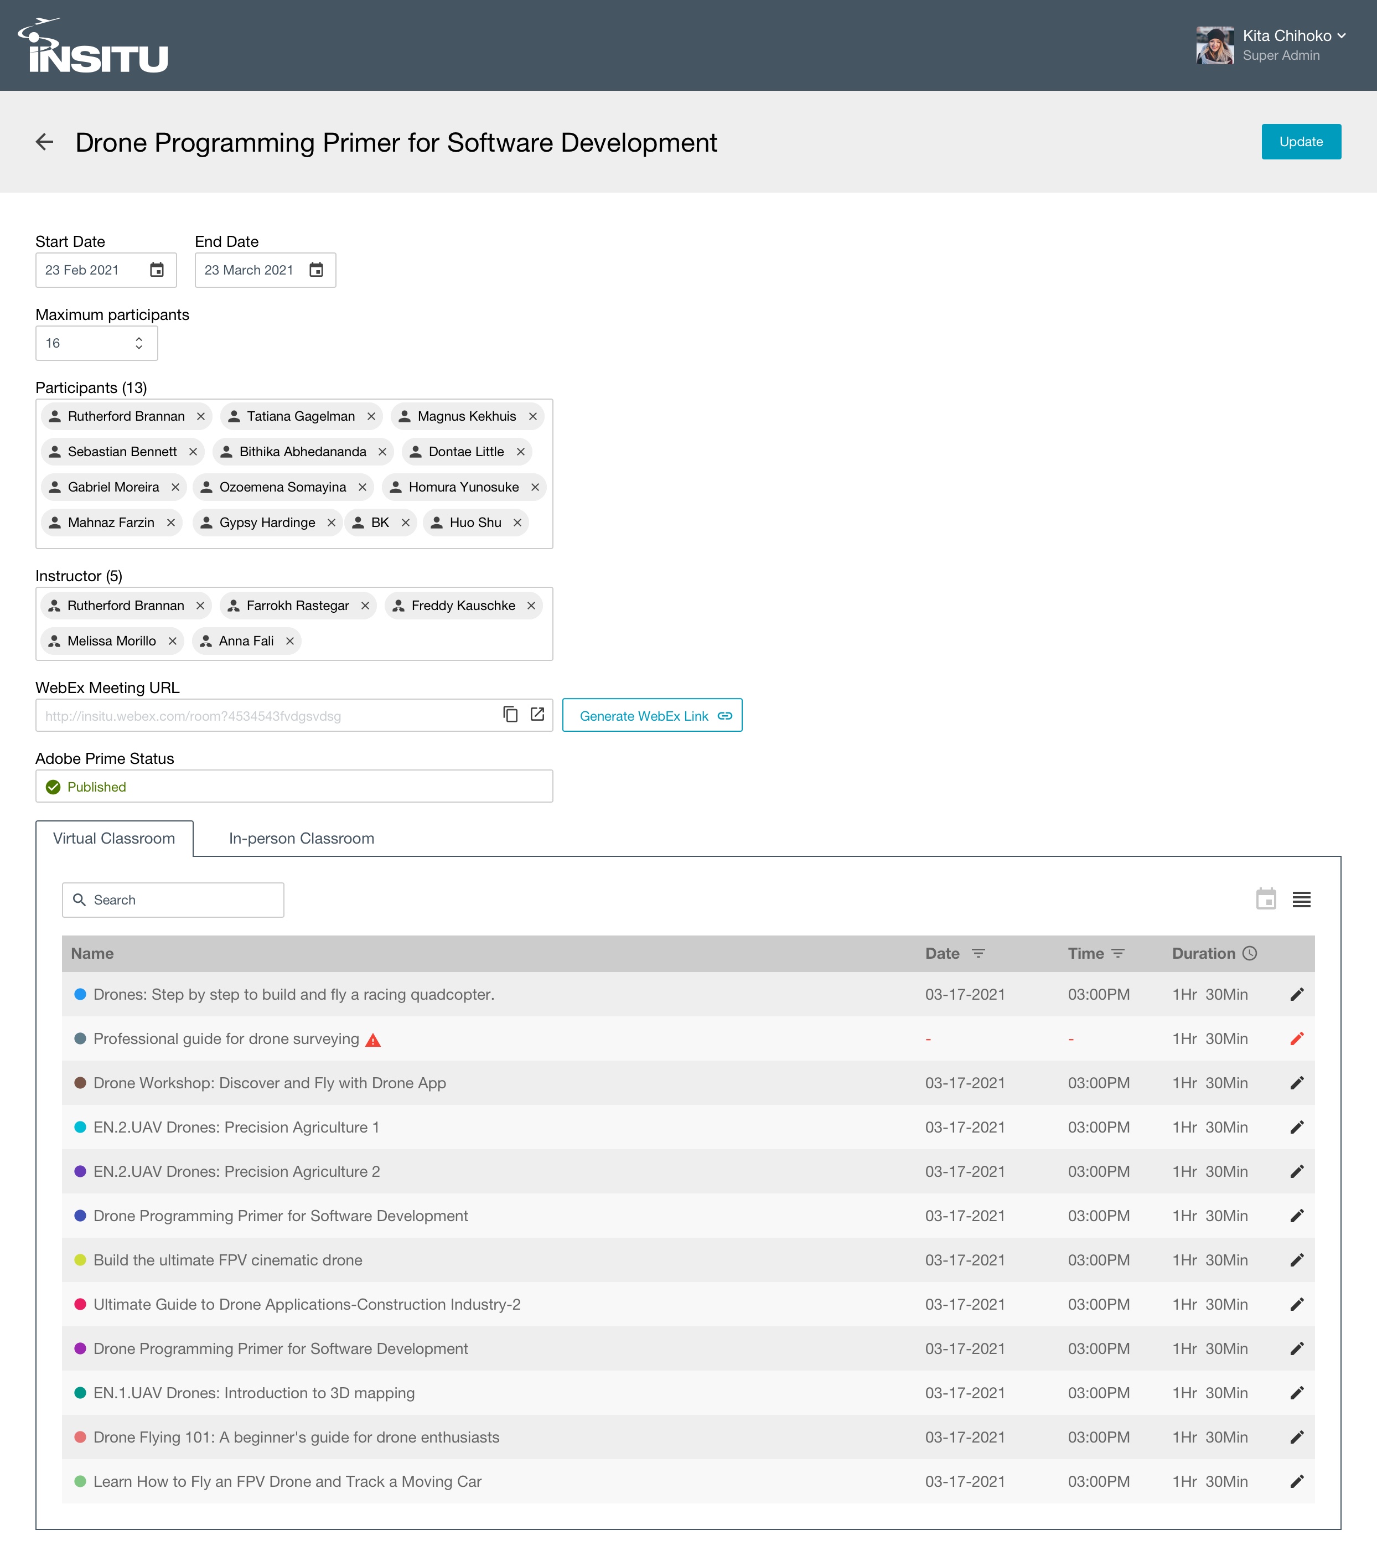Remove participant Dontae Little
Viewport: 1377px width, 1561px height.
pos(521,451)
